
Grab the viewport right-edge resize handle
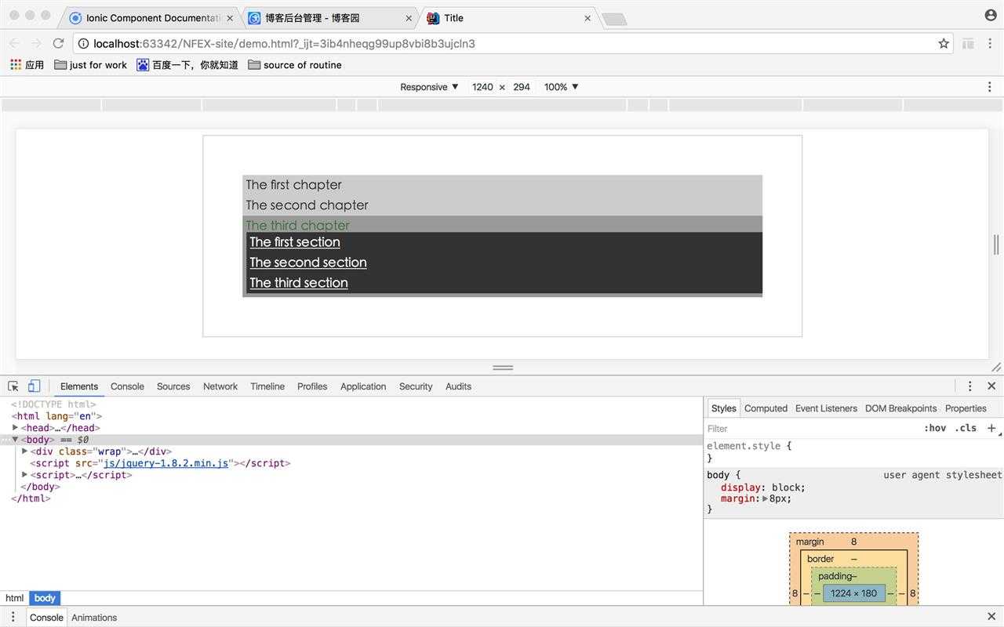click(996, 245)
